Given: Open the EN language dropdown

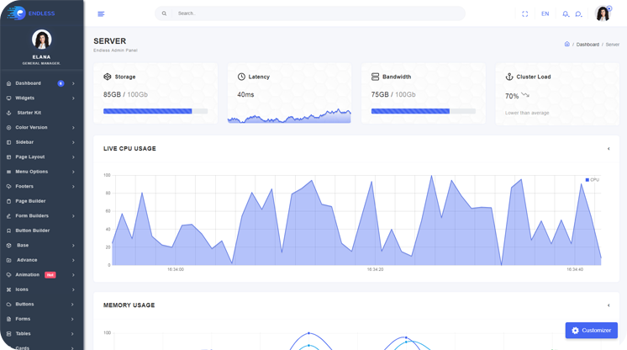Looking at the screenshot, I should click(545, 13).
